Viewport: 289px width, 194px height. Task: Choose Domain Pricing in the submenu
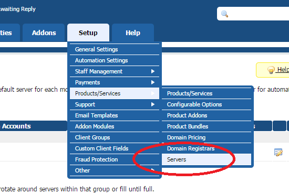[207, 137]
